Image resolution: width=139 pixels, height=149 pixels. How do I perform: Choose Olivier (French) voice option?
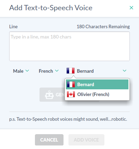click(x=97, y=94)
